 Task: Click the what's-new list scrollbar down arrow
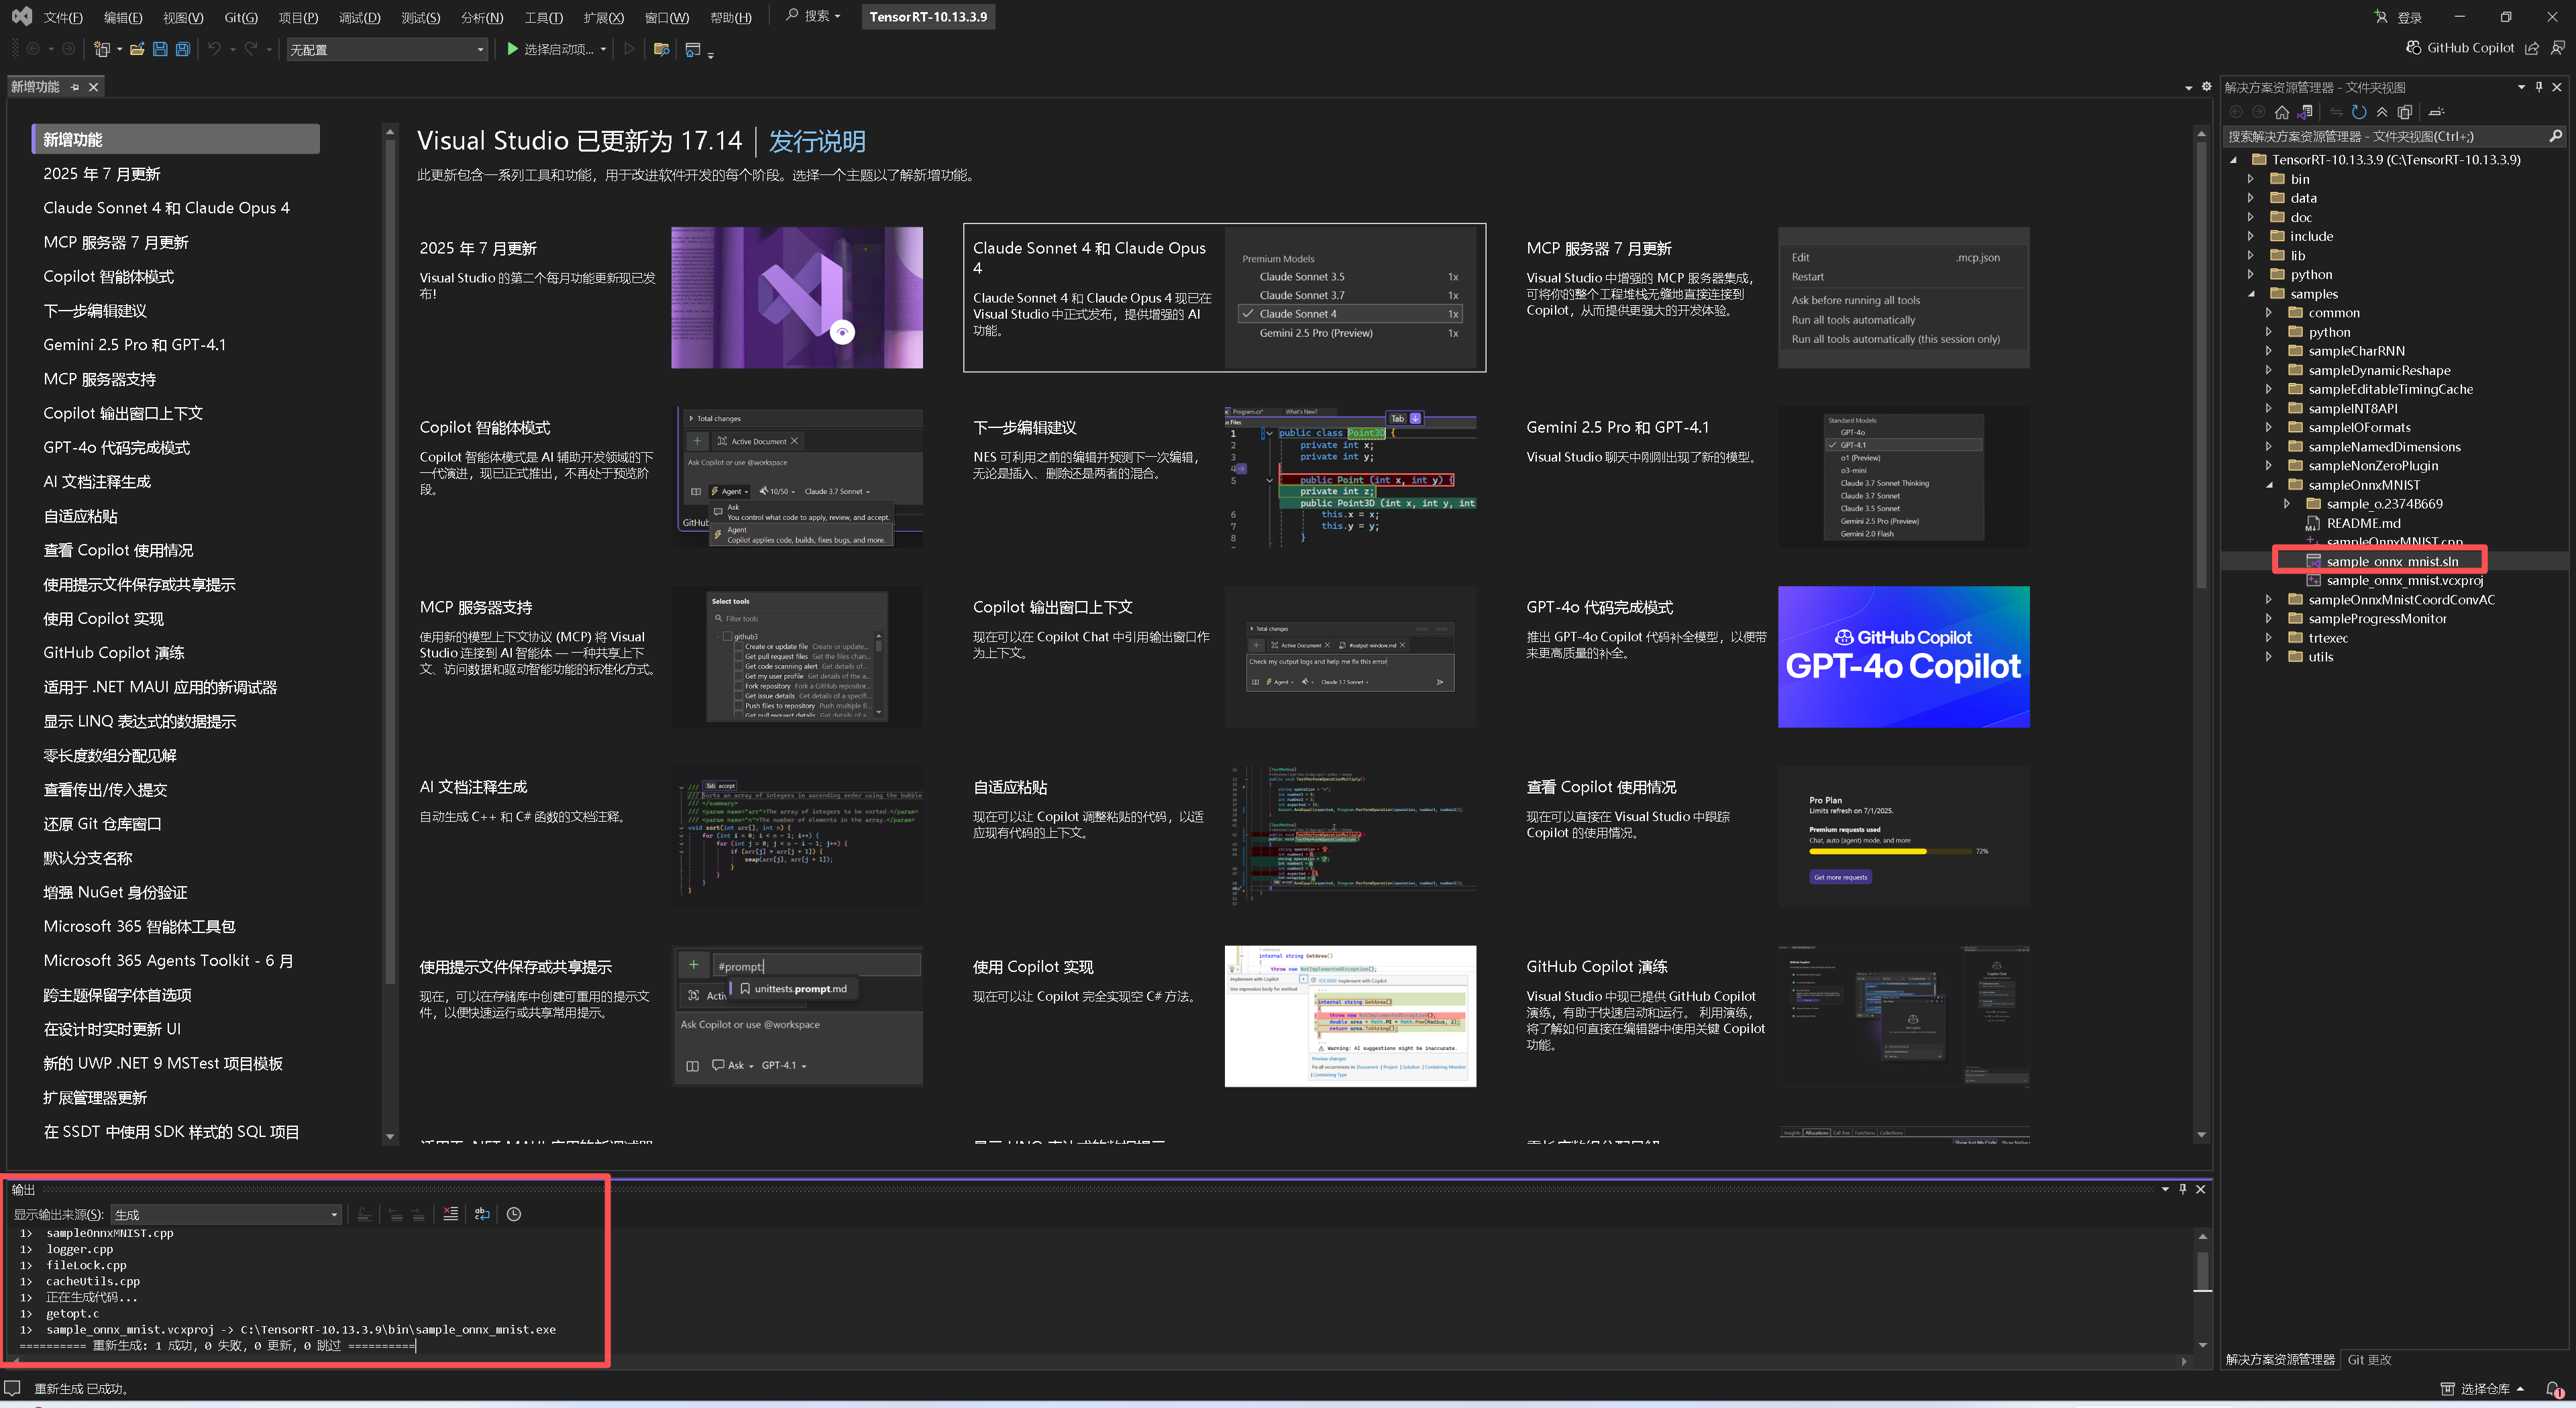[x=389, y=1137]
